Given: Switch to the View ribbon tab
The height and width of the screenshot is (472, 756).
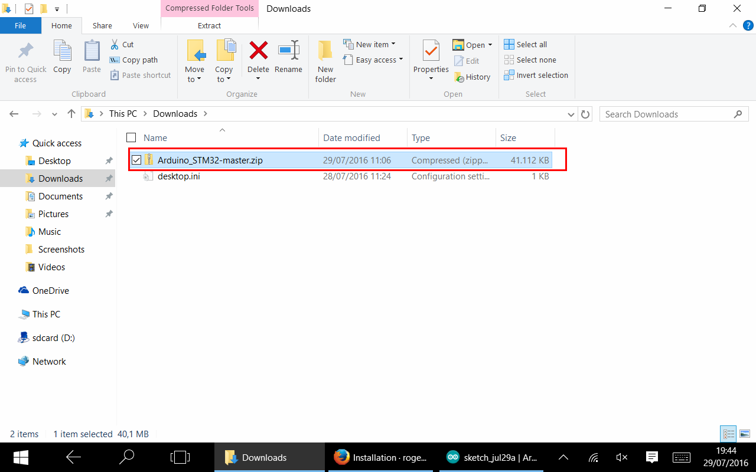Looking at the screenshot, I should coord(141,25).
